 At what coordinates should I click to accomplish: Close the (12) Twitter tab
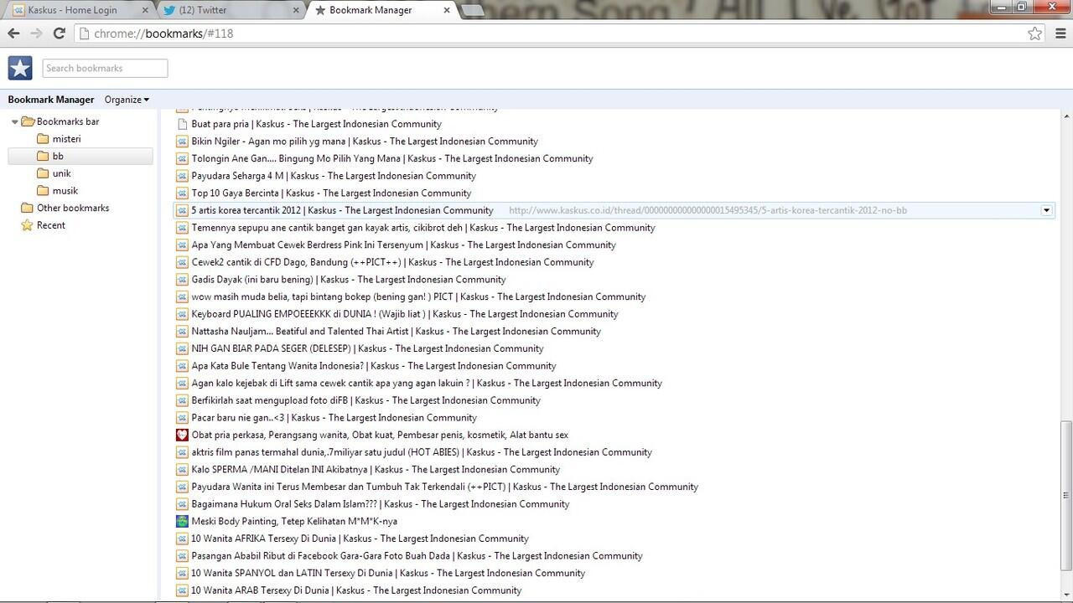pos(296,11)
